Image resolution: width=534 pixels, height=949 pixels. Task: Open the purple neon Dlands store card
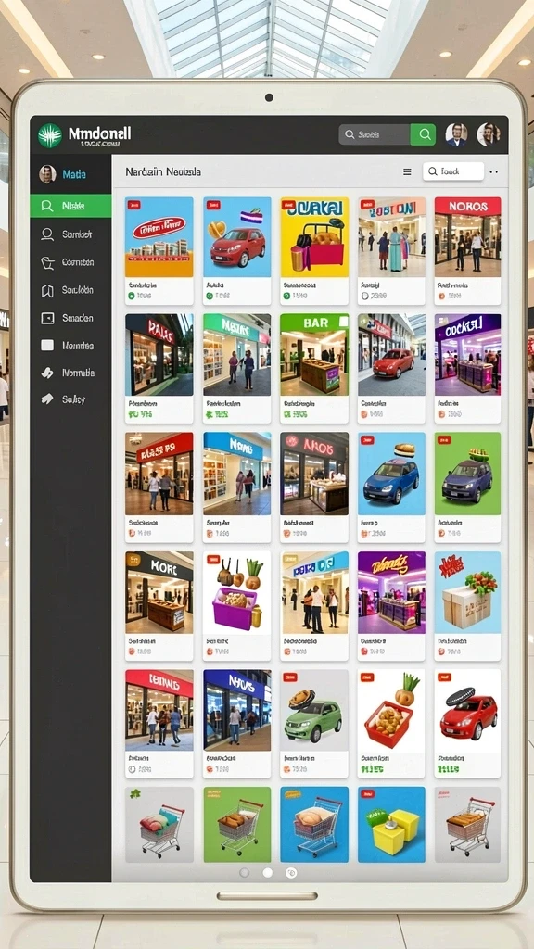(392, 605)
